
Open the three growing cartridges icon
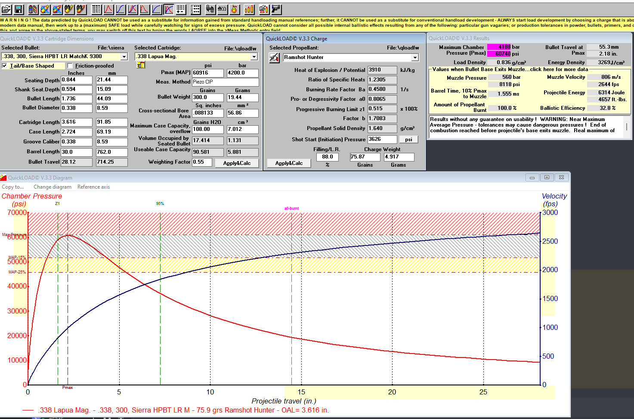click(x=249, y=9)
